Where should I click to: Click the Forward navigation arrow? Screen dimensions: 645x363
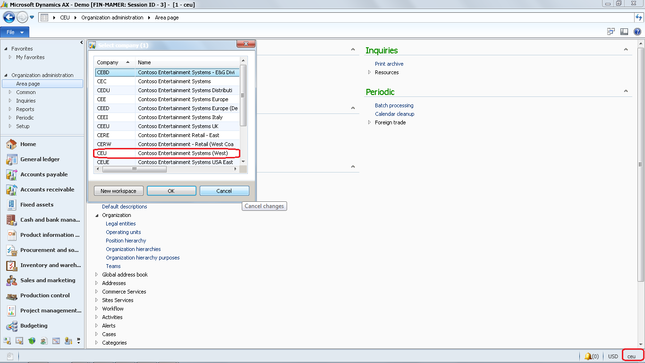[22, 17]
